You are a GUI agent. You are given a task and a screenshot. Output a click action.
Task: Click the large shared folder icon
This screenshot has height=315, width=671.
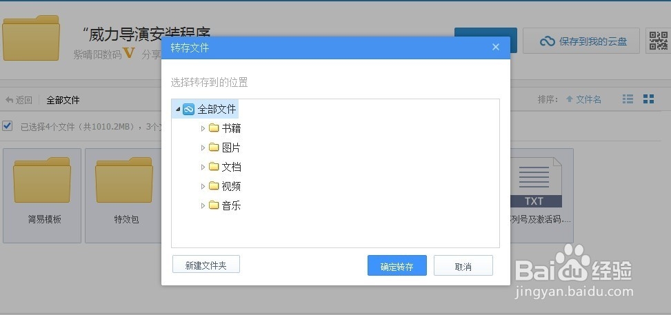[31, 38]
